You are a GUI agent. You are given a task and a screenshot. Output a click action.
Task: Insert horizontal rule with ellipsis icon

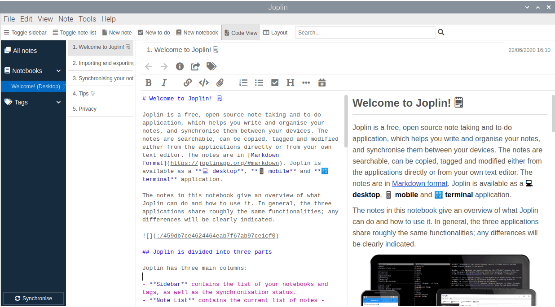306,82
